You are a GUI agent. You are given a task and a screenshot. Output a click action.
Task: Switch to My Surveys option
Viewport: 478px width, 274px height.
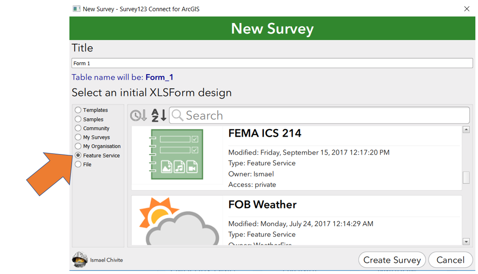[78, 137]
